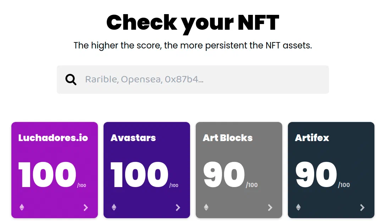This screenshot has width=384, height=221.
Task: Click Ethereum icon on Avastars card
Action: coord(114,207)
